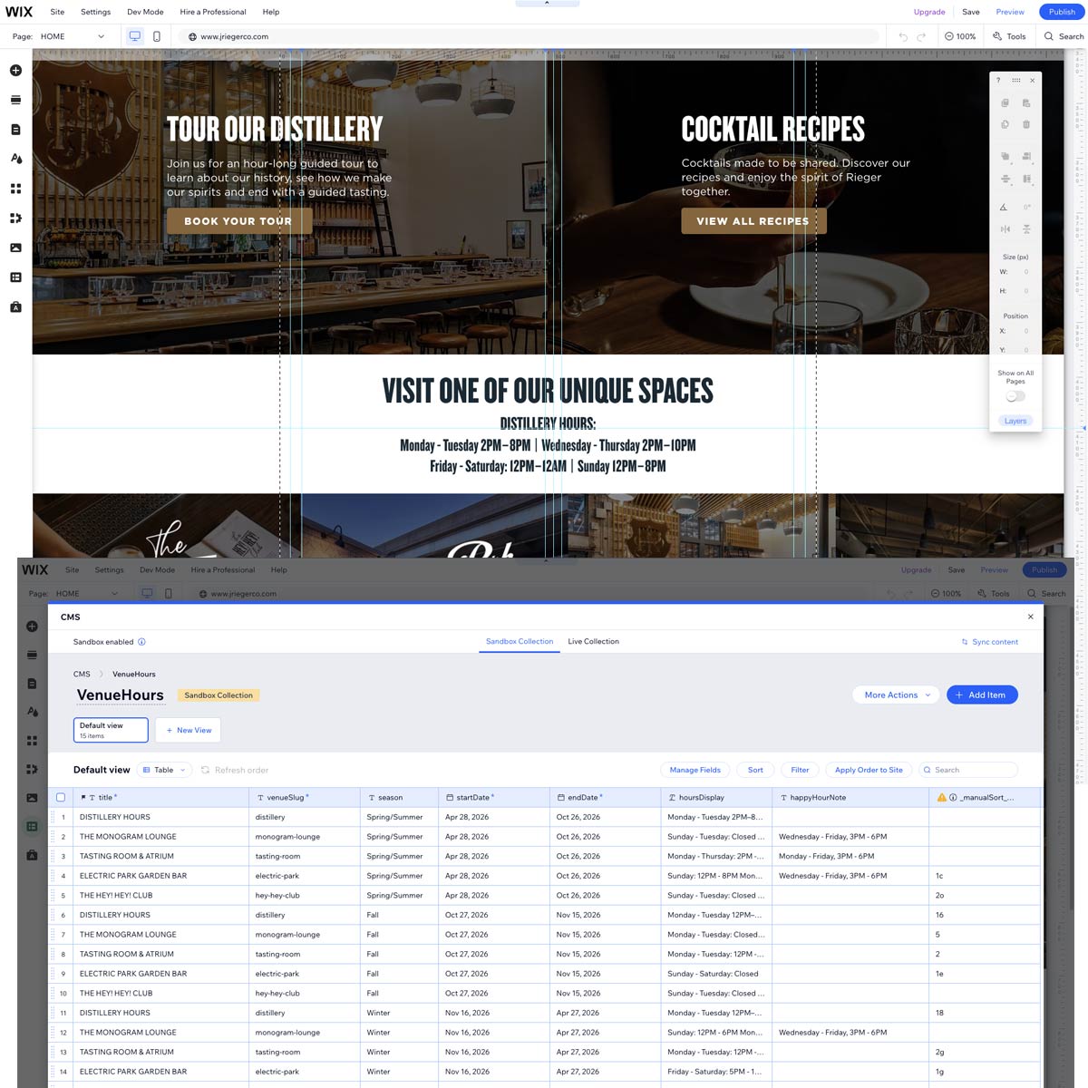Click Filter button in CMS toolbar

[x=800, y=770]
